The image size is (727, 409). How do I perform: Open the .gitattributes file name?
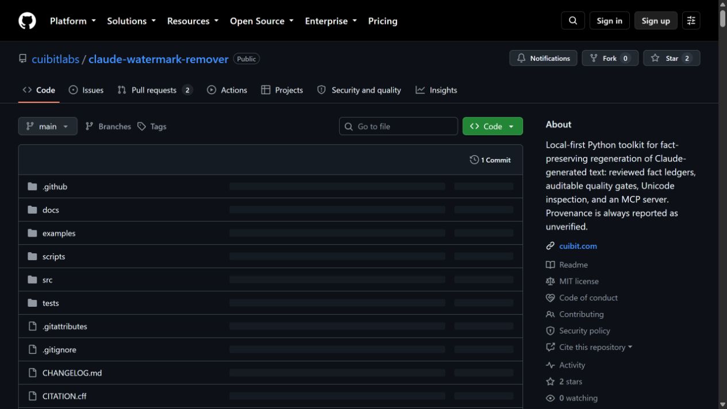tap(65, 326)
